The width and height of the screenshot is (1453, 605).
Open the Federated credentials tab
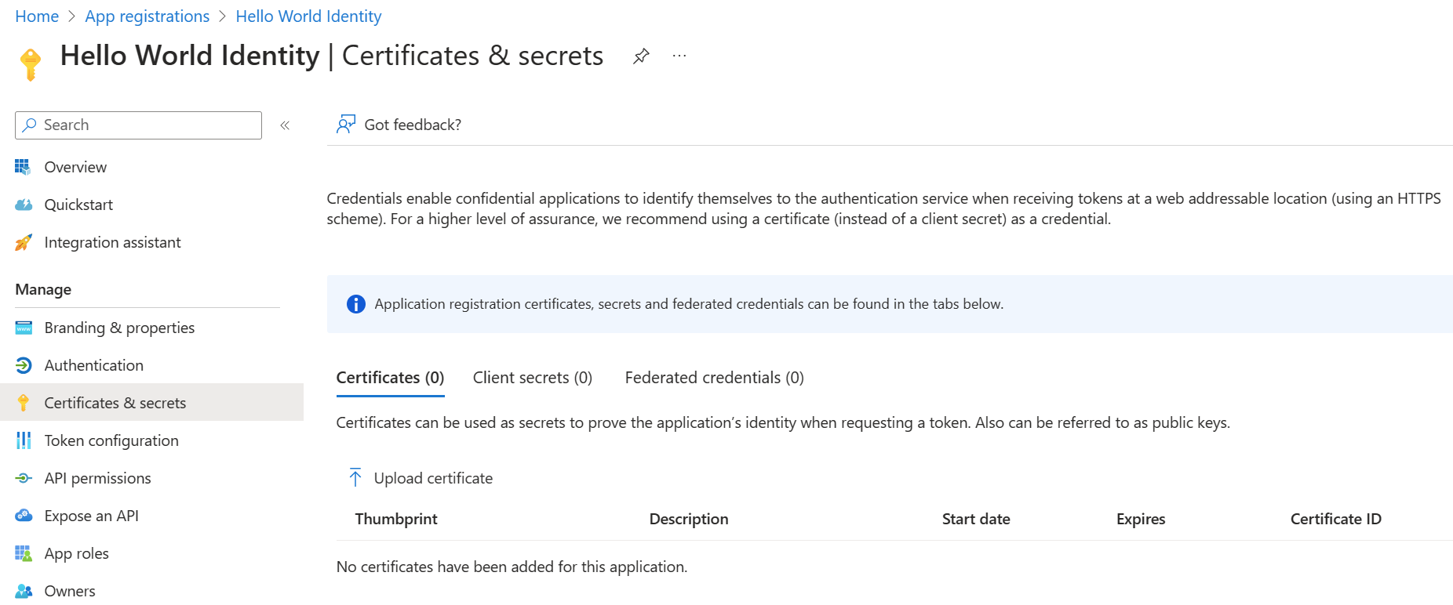click(x=714, y=377)
